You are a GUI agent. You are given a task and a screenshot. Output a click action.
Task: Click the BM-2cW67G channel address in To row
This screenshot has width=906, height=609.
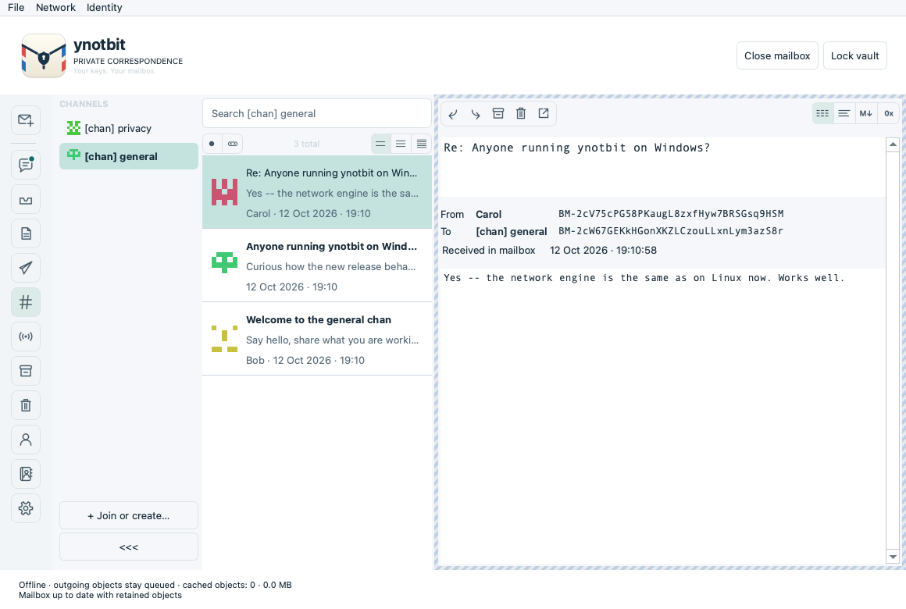tap(670, 231)
